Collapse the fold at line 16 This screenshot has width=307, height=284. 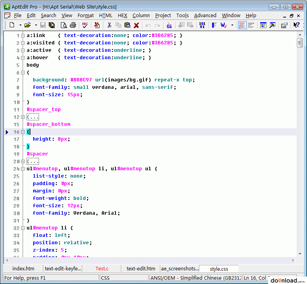click(23, 132)
